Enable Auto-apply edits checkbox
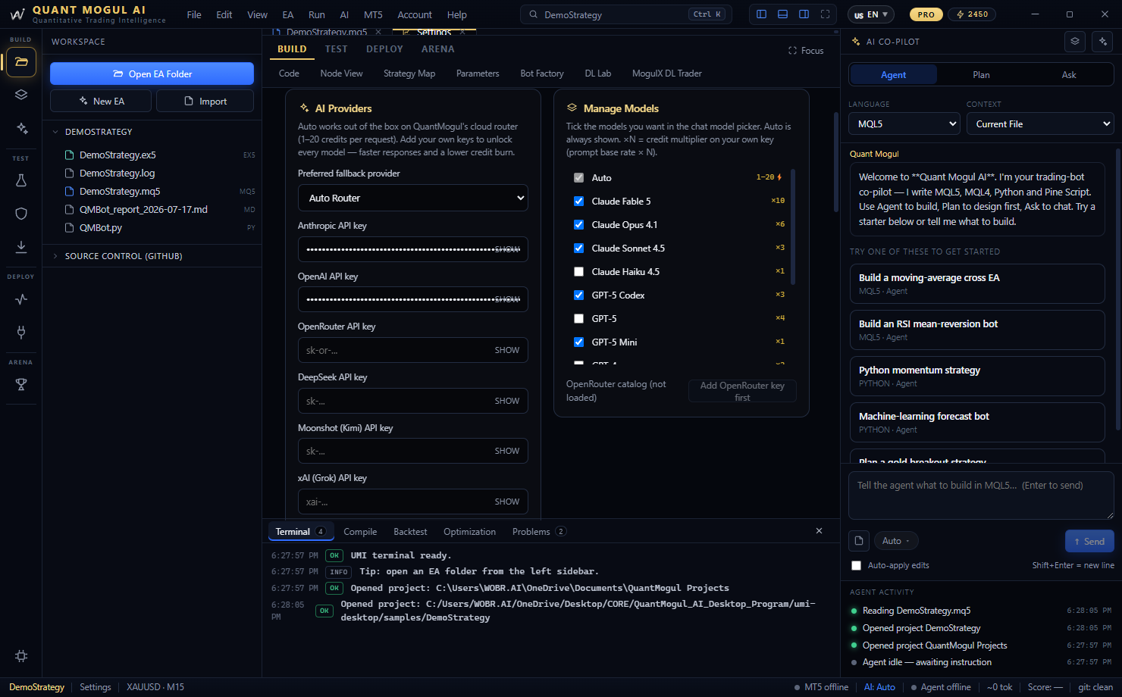 (856, 566)
